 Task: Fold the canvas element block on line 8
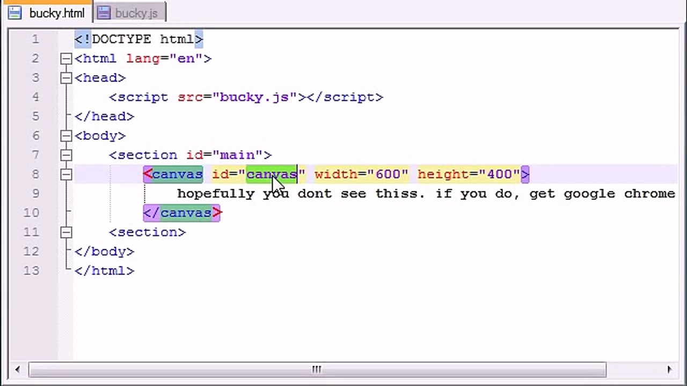66,174
